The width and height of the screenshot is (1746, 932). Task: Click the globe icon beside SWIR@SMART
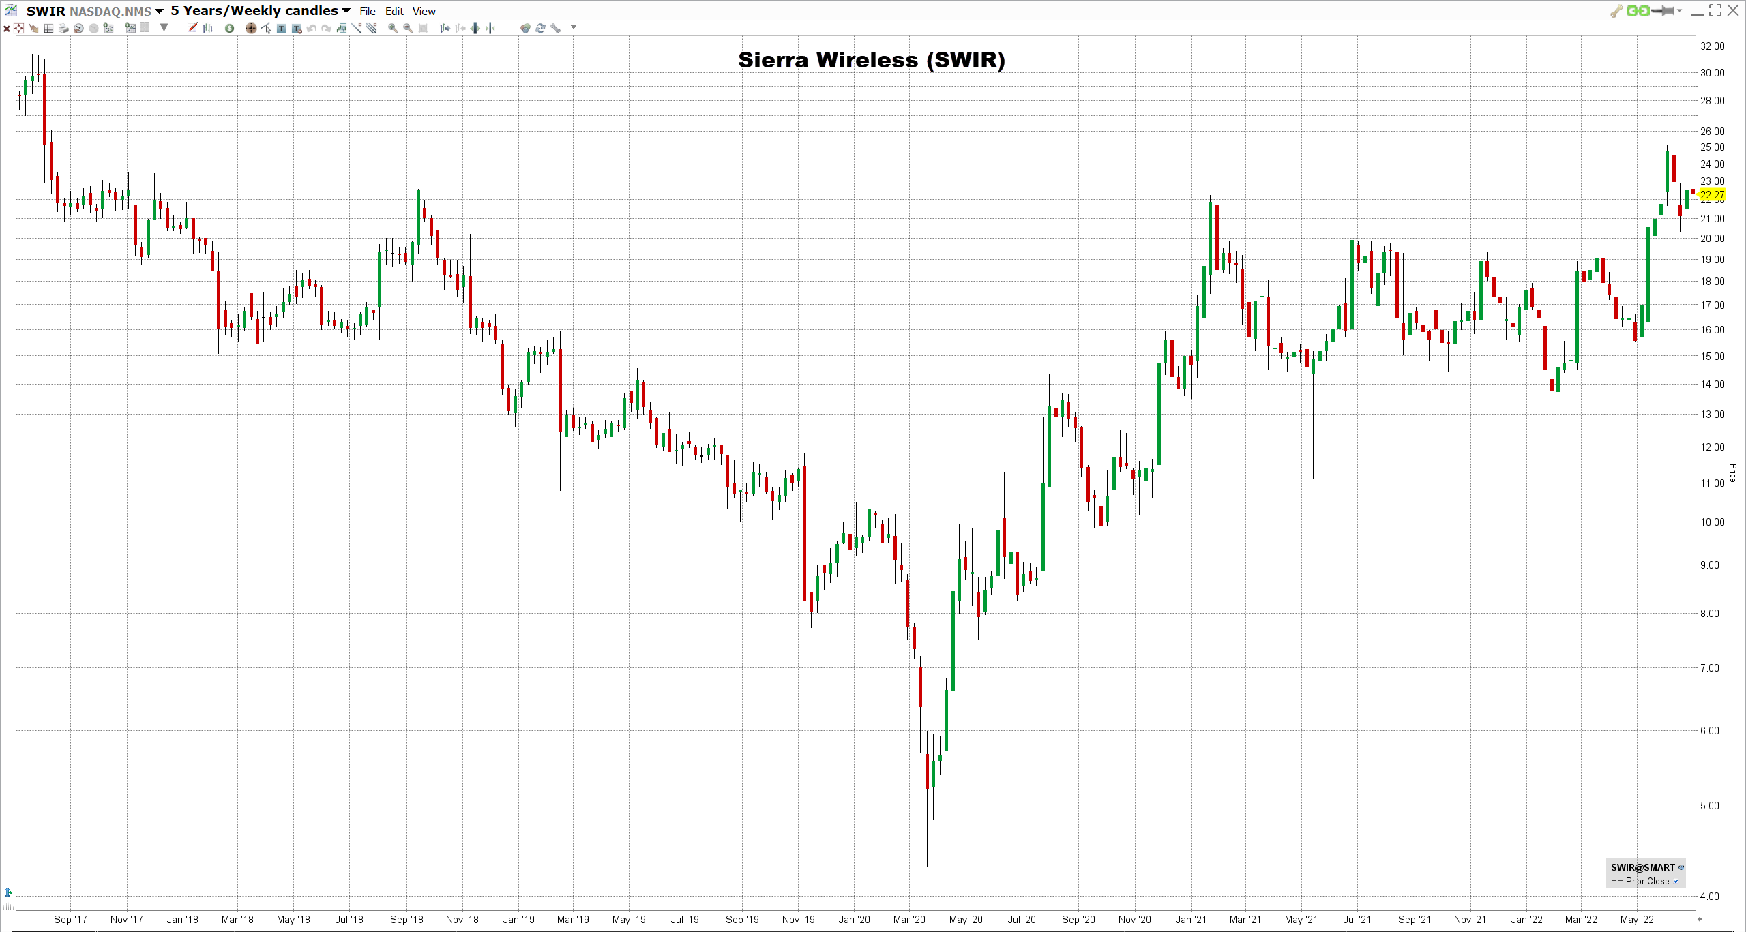(x=1681, y=867)
